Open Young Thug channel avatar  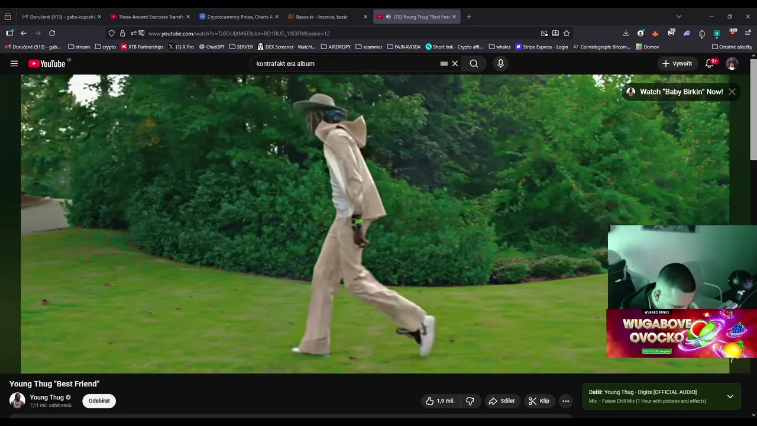[17, 401]
